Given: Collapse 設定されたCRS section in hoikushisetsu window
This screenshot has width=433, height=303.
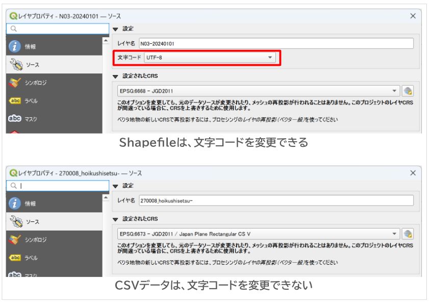Looking at the screenshot, I should (x=115, y=219).
